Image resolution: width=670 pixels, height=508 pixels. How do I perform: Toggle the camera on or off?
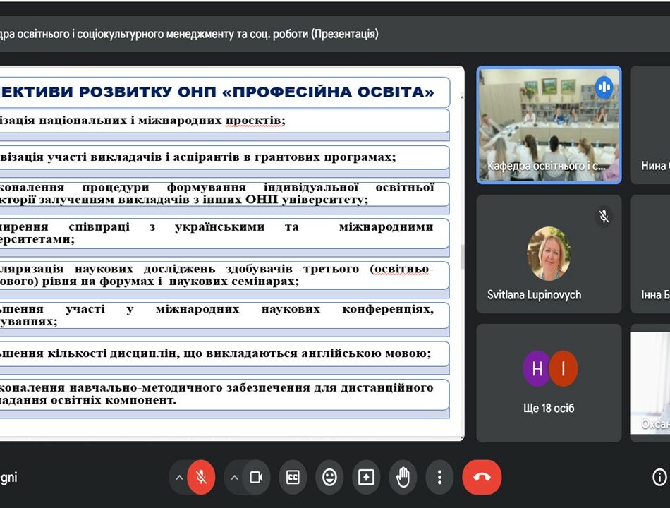256,478
